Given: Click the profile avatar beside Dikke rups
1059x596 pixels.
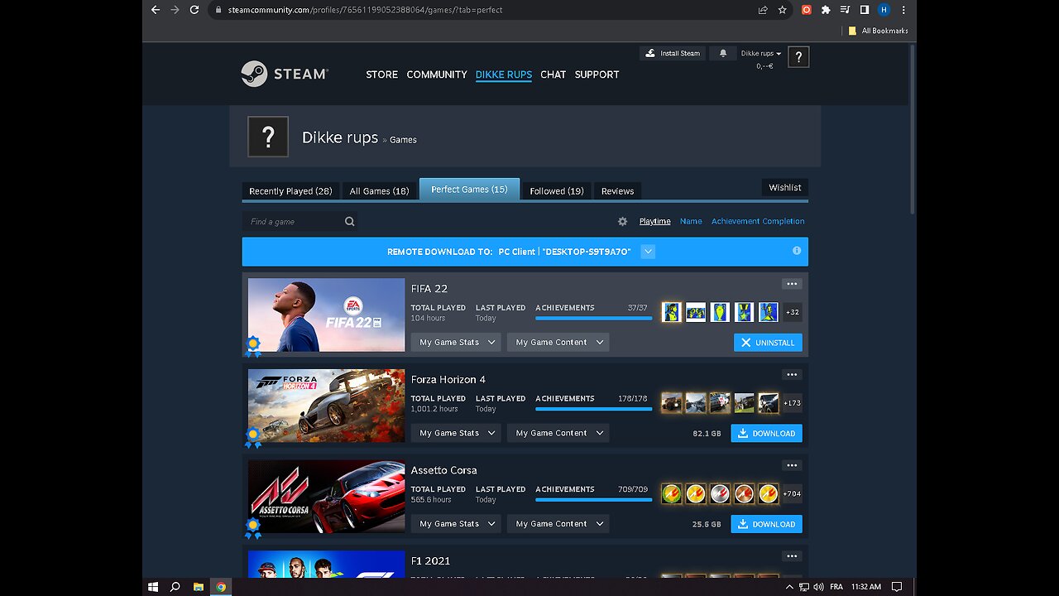Looking at the screenshot, I should (x=268, y=137).
